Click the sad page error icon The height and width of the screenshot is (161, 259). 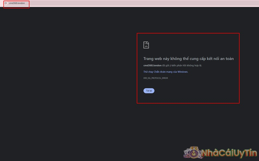[146, 45]
